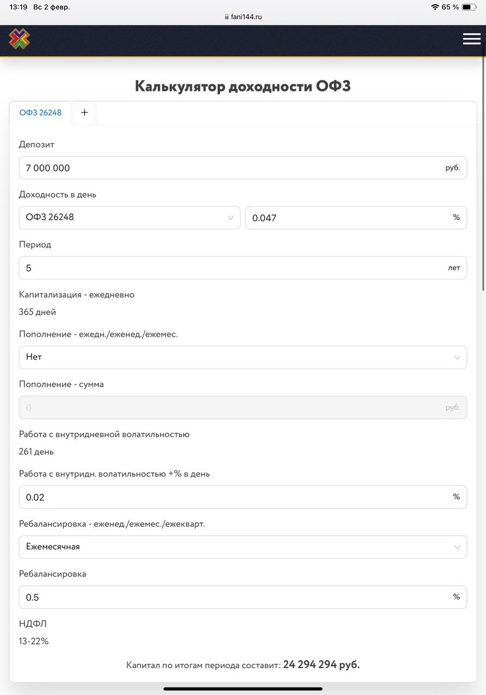
Task: Select the ОФЗ 26248 tab
Action: [41, 113]
